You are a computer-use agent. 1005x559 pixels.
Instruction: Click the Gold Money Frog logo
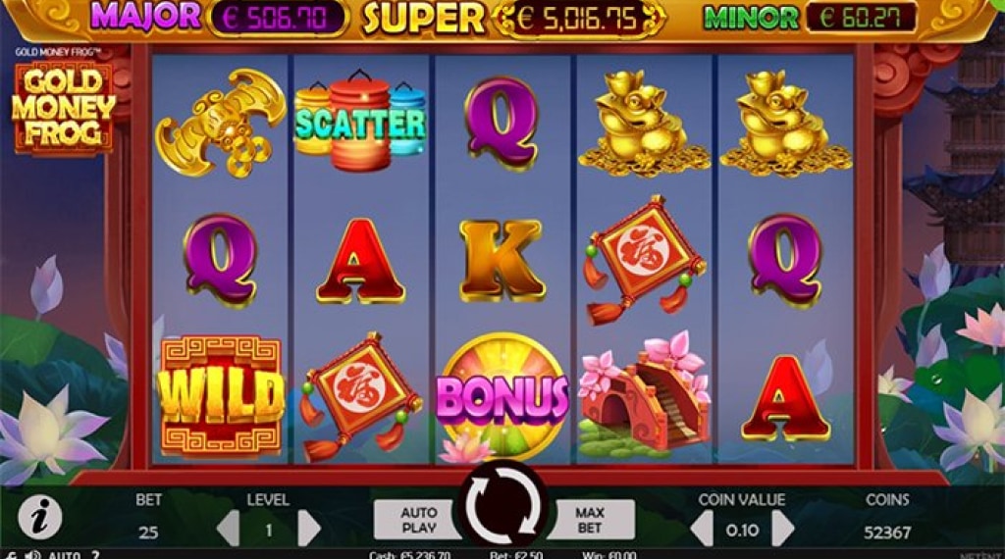64,106
